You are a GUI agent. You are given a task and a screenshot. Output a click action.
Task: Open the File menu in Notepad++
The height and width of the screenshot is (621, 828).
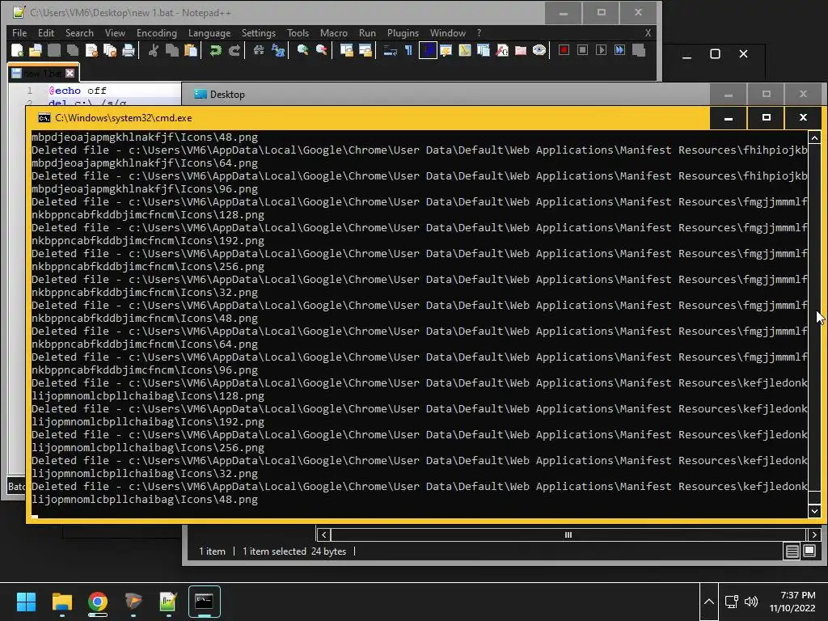point(19,32)
